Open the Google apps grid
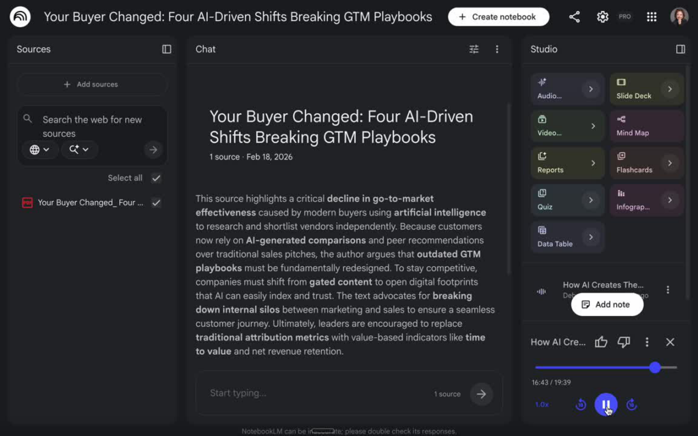Viewport: 698px width, 436px height. (651, 17)
